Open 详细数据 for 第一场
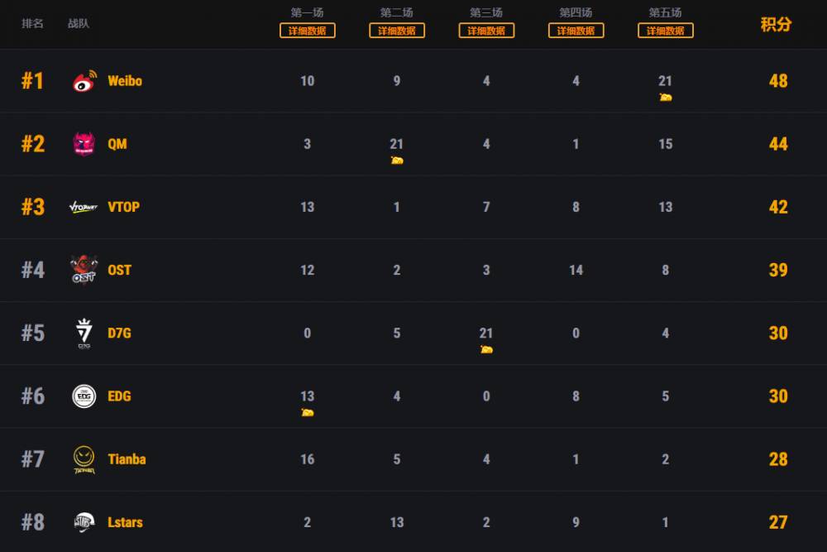 (308, 31)
